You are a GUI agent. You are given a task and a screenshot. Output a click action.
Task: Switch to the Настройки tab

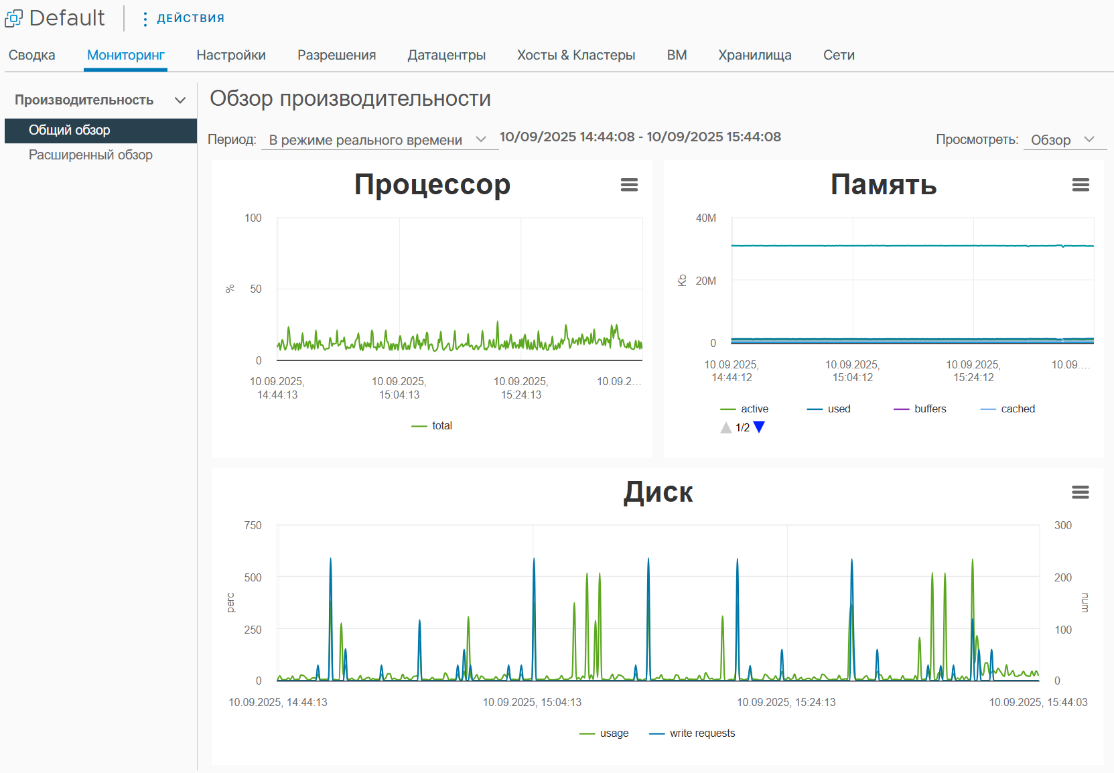tap(231, 55)
